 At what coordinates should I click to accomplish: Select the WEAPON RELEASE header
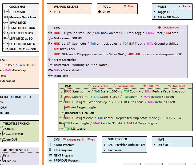click(69, 6)
